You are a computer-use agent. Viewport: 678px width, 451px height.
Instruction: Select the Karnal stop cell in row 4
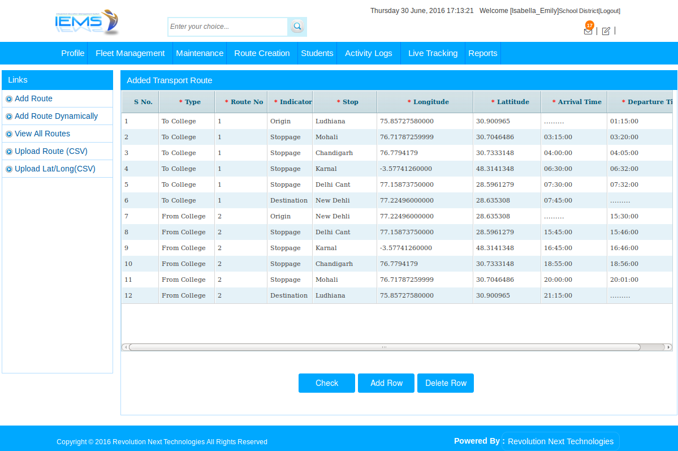344,169
